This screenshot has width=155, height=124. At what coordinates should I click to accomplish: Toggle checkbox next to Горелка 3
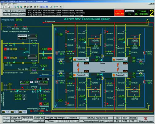click(126, 75)
